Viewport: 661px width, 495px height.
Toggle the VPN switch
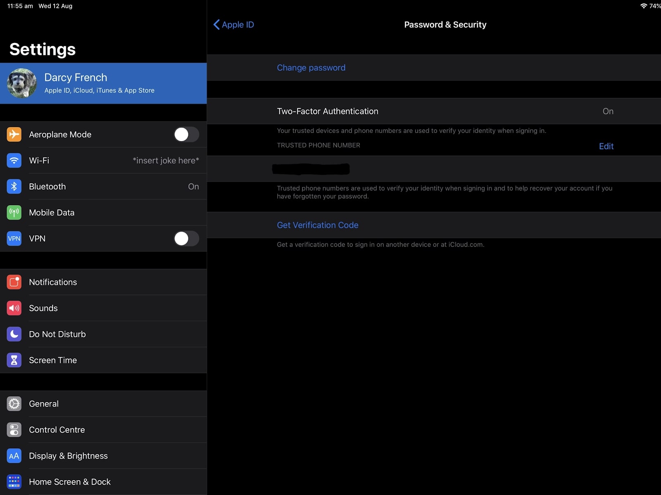click(186, 238)
